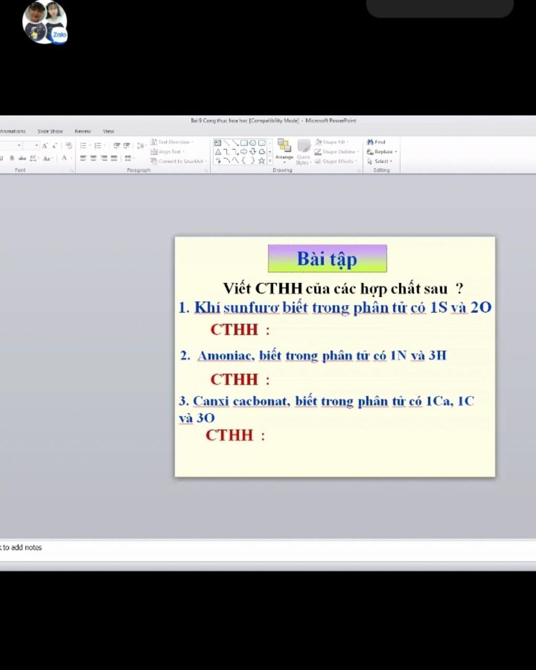Select the Elbow Connector shape
The image size is (536, 670).
pyautogui.click(x=227, y=152)
